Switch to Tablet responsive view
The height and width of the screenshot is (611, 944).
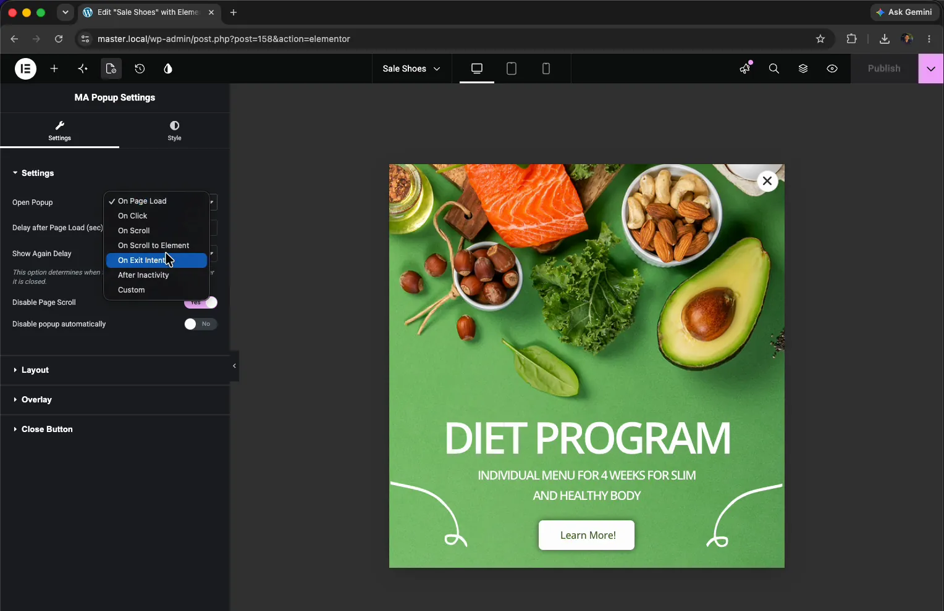(x=512, y=69)
